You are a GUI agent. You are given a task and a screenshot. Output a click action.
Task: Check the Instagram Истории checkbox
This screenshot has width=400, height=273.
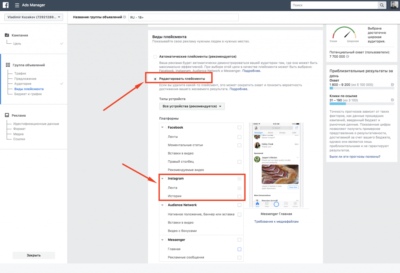(x=239, y=196)
